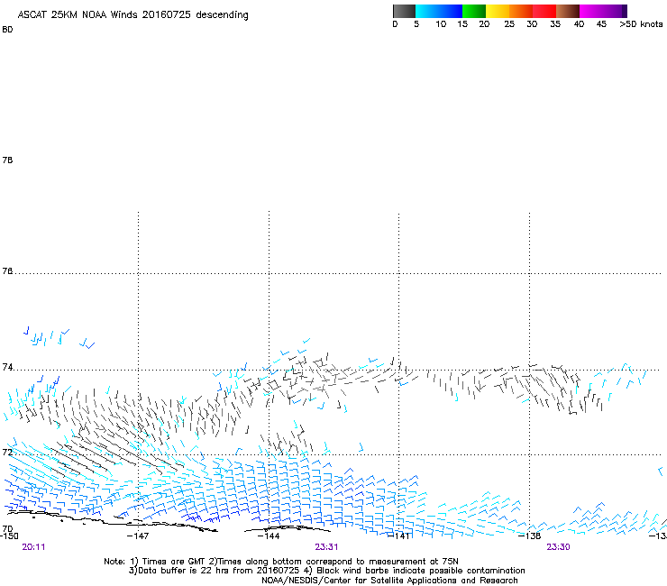The width and height of the screenshot is (667, 586).
Task: Click the brown 35-40 knots legend swatch
Action: point(568,11)
